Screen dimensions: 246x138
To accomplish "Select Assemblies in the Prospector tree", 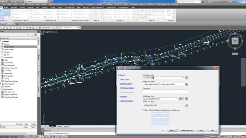I will pos(8,73).
